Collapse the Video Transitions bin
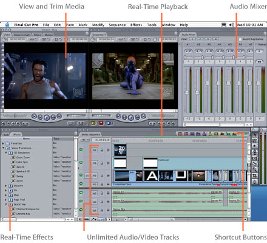Image resolution: width=267 pixels, height=243 pixels. coord(3,148)
